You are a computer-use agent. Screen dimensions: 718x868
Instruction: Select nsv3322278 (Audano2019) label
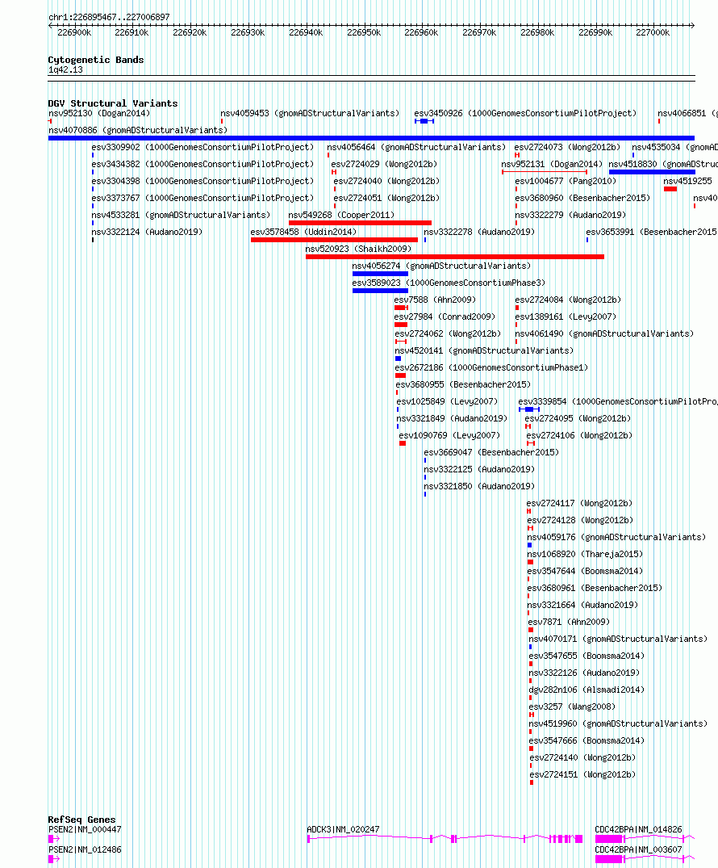(479, 232)
